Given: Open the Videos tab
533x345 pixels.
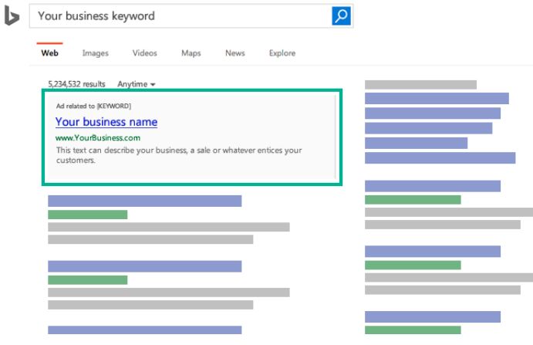Looking at the screenshot, I should point(144,53).
